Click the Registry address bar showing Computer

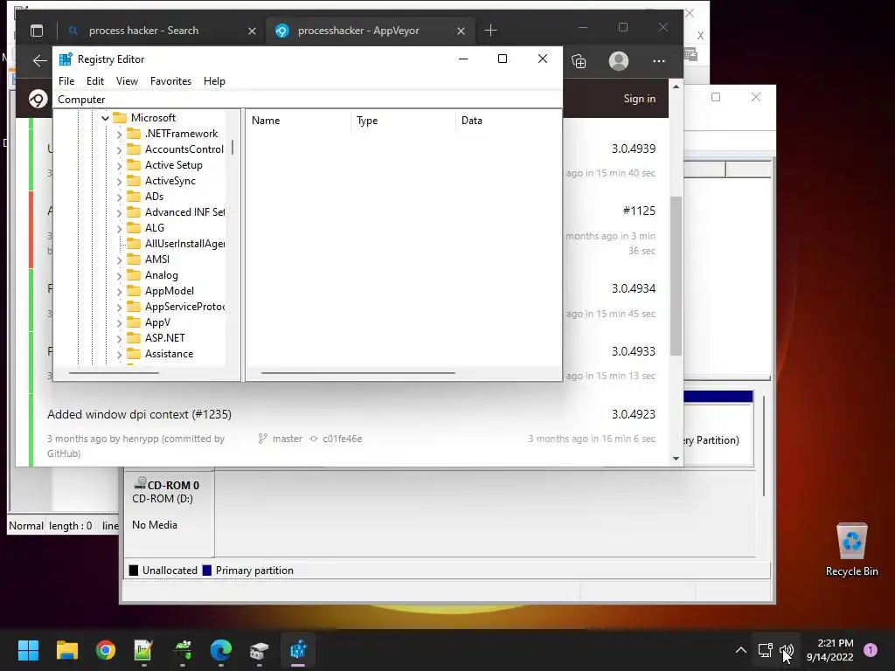(308, 100)
